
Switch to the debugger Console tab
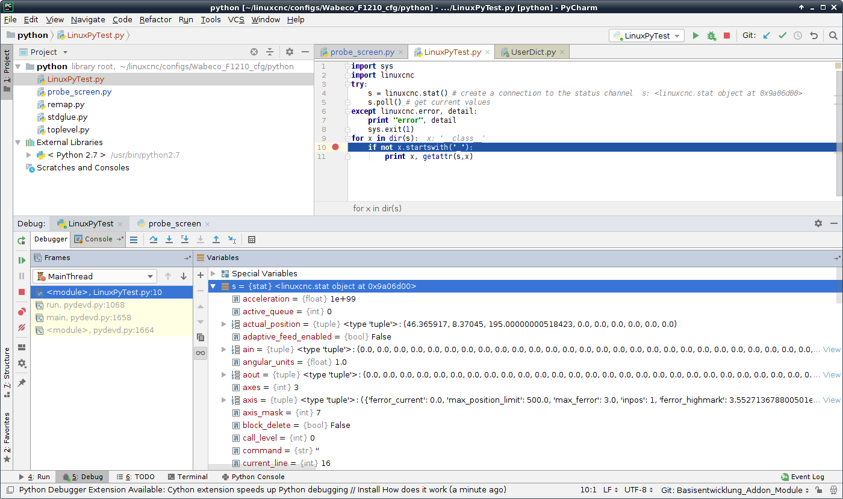pos(98,240)
